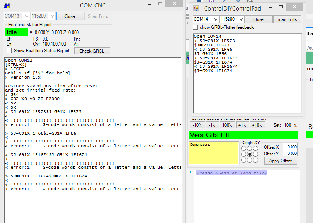The width and height of the screenshot is (313, 223).
Task: Select middle-left Origin XY radio button
Action: click(x=244, y=154)
